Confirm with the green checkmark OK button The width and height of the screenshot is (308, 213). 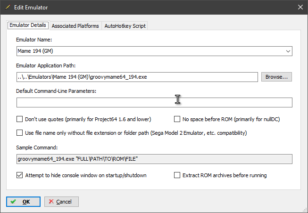[23, 202]
